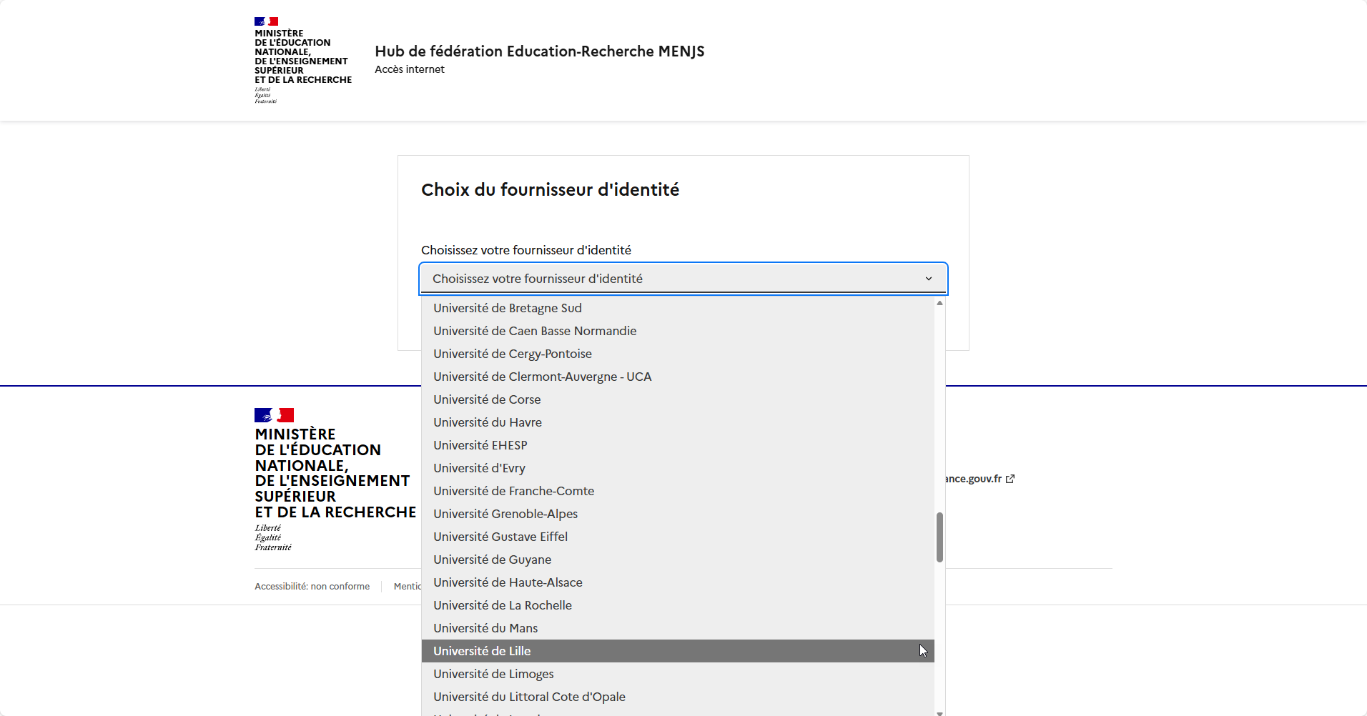Select the highlighted Université de Lille
The width and height of the screenshot is (1367, 716).
click(678, 651)
